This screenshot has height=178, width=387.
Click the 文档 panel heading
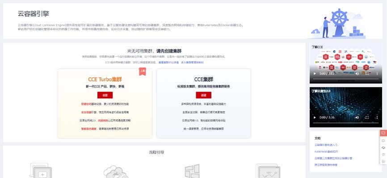click(x=318, y=138)
